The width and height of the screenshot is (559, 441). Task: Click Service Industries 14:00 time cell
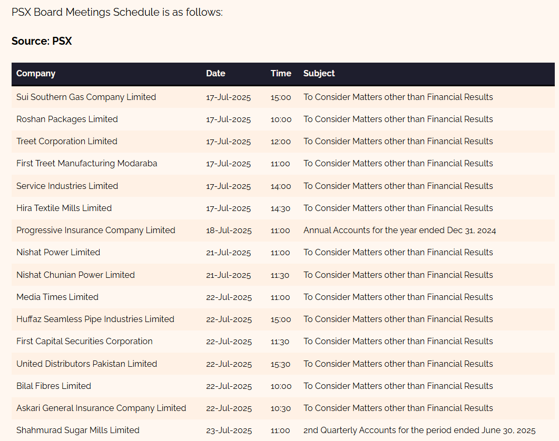[x=281, y=186]
